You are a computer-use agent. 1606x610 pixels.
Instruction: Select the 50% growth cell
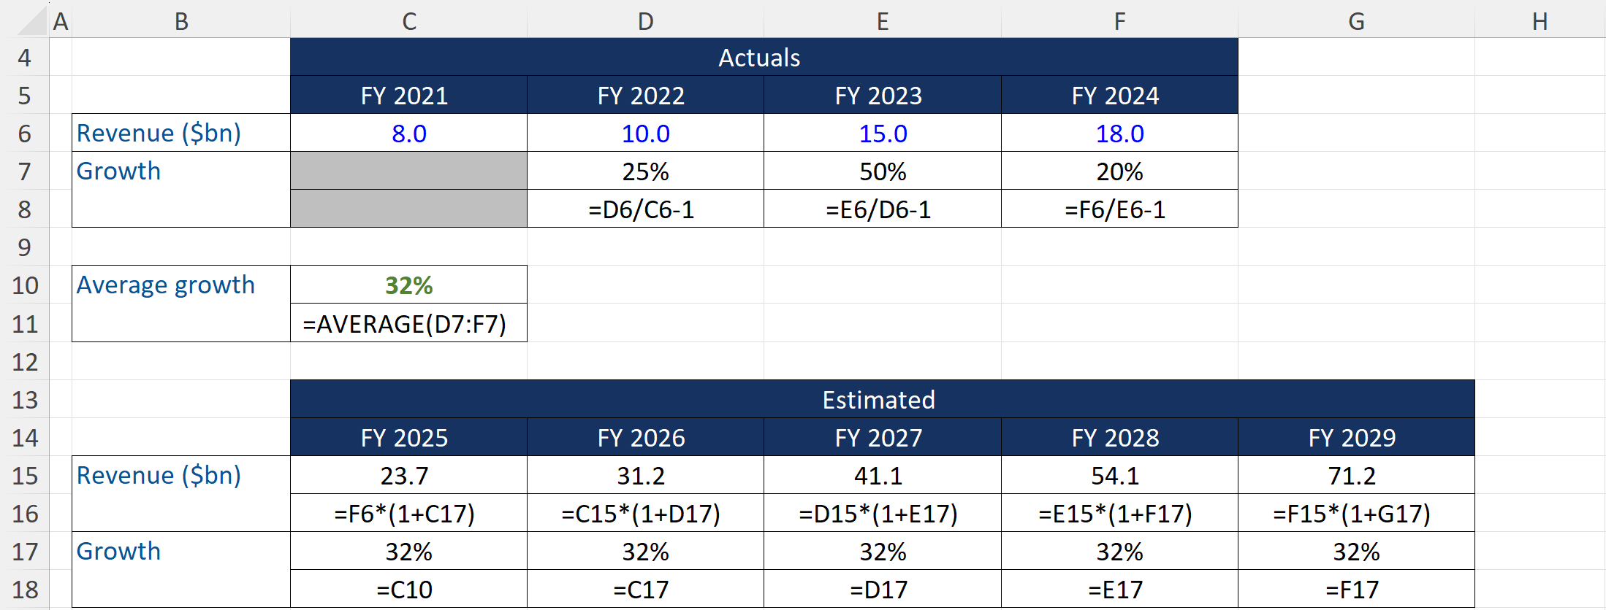coord(883,171)
